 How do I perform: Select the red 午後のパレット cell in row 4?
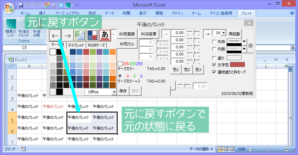point(54,107)
